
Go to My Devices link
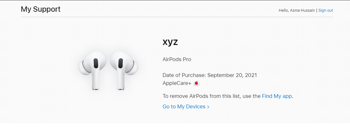184,107
